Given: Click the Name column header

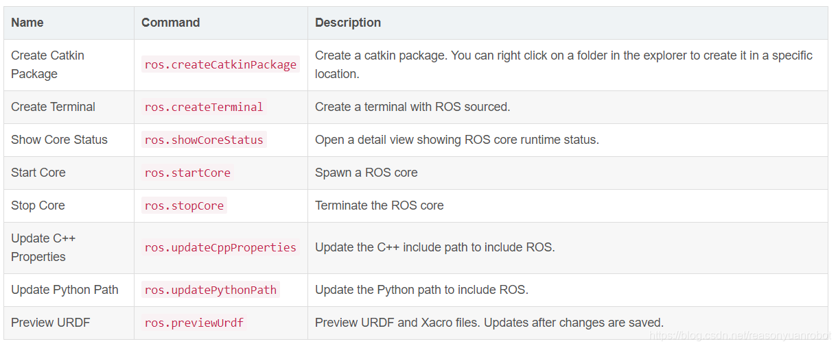Looking at the screenshot, I should (27, 23).
